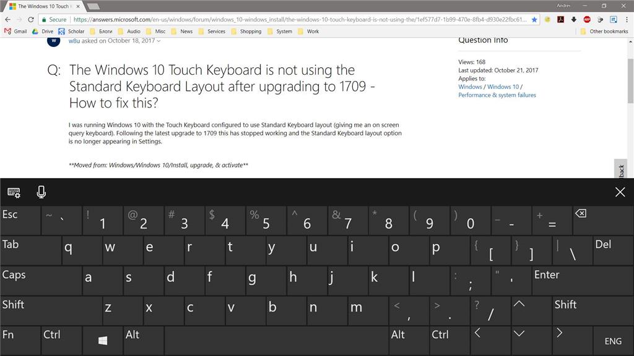The height and width of the screenshot is (356, 634).
Task: Select The Windows 10 Touch tab
Action: point(43,6)
